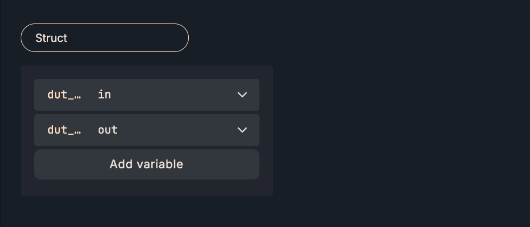Open the dropdown arrow on the in row

pos(242,95)
